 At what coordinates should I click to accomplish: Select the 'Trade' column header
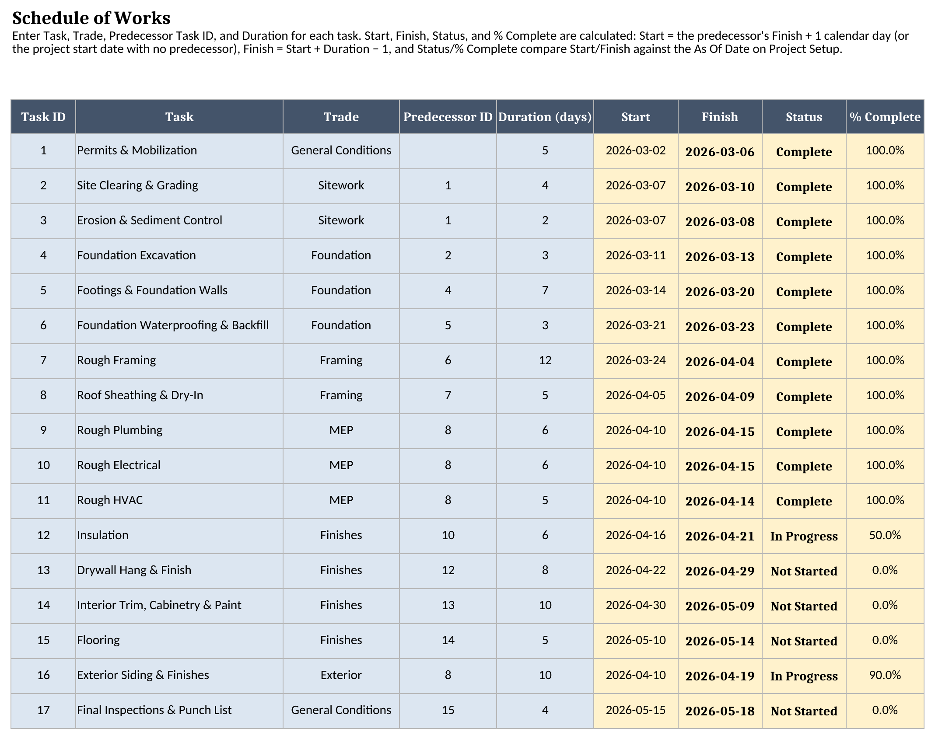(x=341, y=117)
